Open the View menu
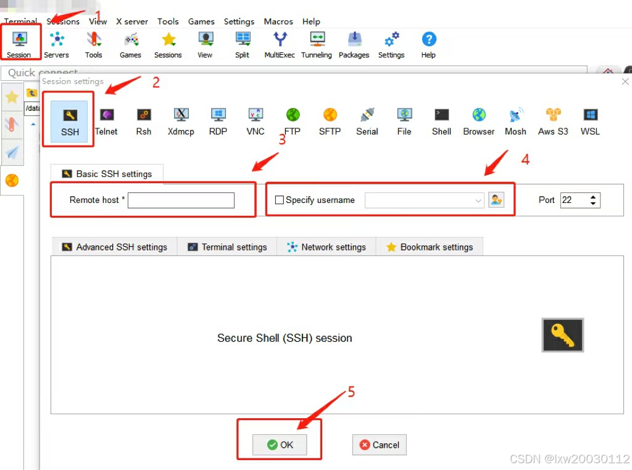Viewport: 632px width, 470px height. pos(98,22)
